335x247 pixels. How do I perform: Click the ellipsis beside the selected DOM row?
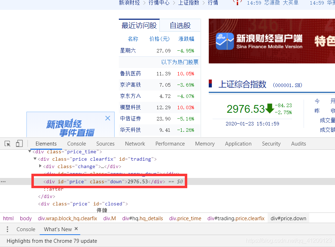pyautogui.click(x=3, y=182)
